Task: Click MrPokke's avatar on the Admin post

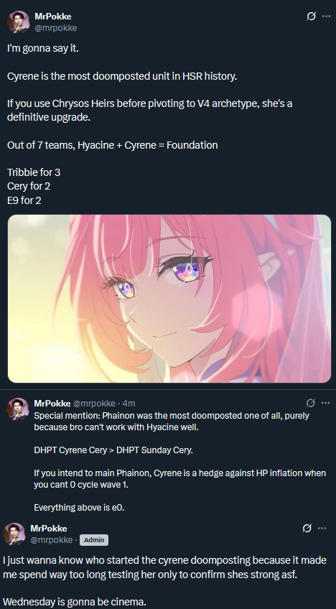Action: pyautogui.click(x=14, y=534)
